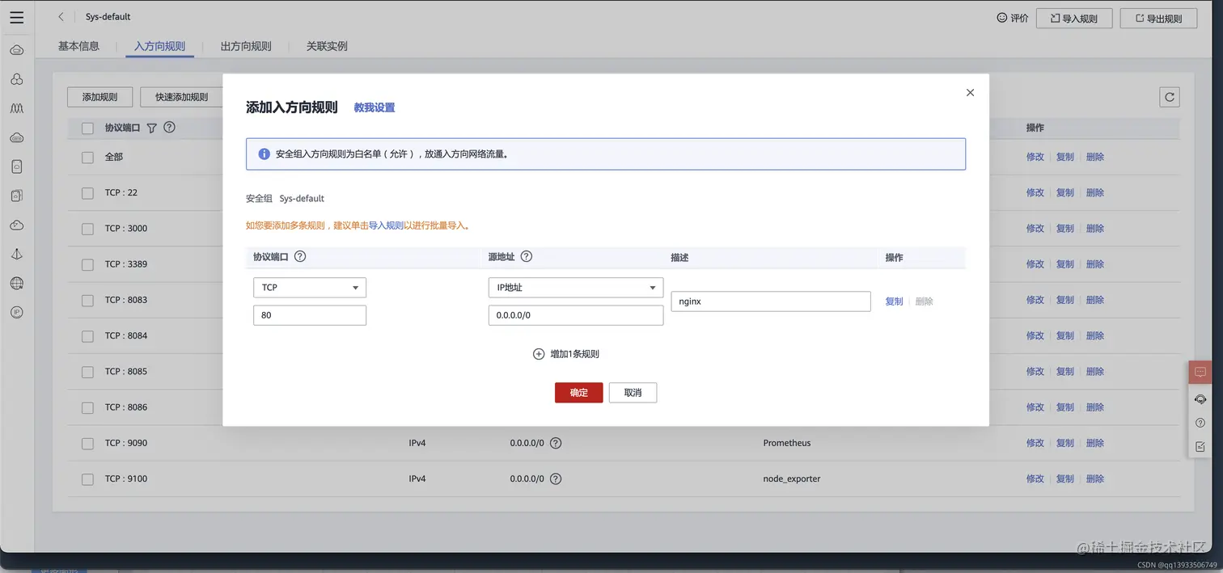Check the TCP : 3389 row checkbox
This screenshot has width=1223, height=573.
point(87,264)
